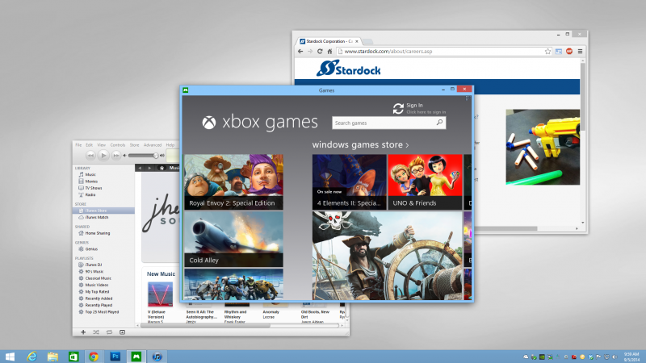This screenshot has width=646, height=363.
Task: Switch to Photoshop in the taskbar
Action: pyautogui.click(x=115, y=357)
